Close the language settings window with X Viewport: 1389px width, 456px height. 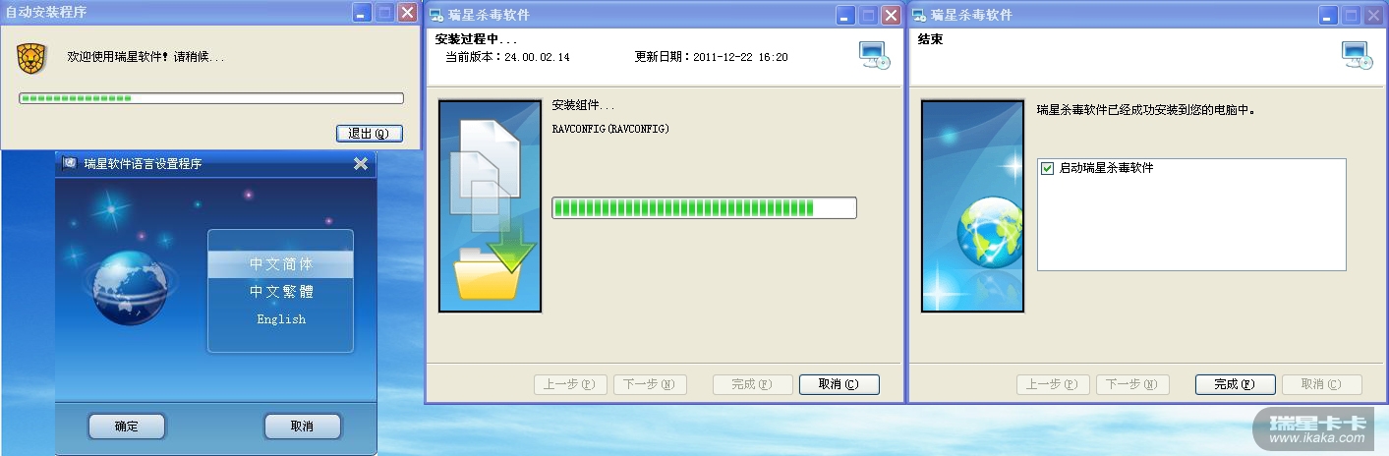pos(361,164)
